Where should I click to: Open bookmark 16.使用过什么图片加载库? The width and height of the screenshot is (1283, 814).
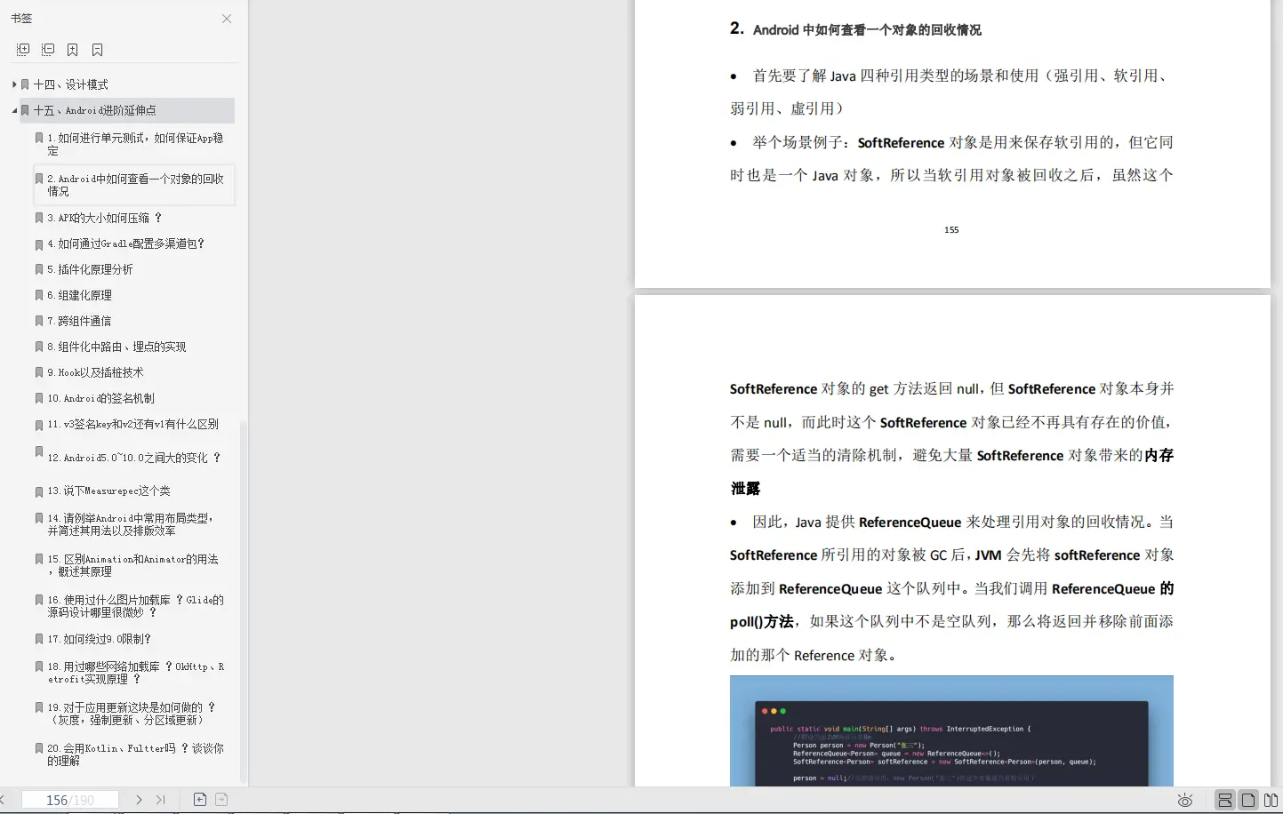[135, 606]
